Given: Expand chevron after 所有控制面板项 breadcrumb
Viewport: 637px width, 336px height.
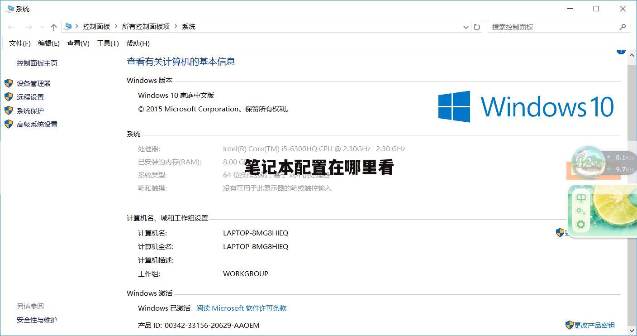Looking at the screenshot, I should click(176, 27).
